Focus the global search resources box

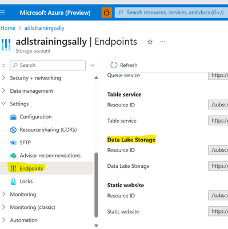tap(171, 13)
